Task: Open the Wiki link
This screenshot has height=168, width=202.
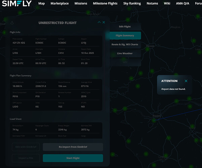Action: [167, 3]
